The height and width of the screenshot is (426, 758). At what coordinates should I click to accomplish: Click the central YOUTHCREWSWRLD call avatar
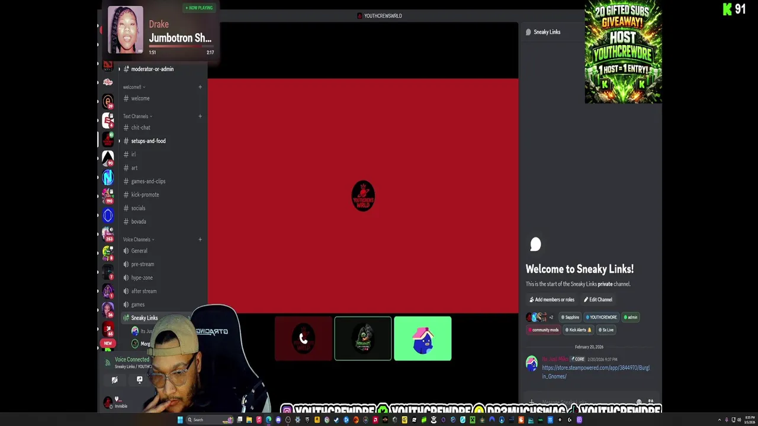coord(363,196)
